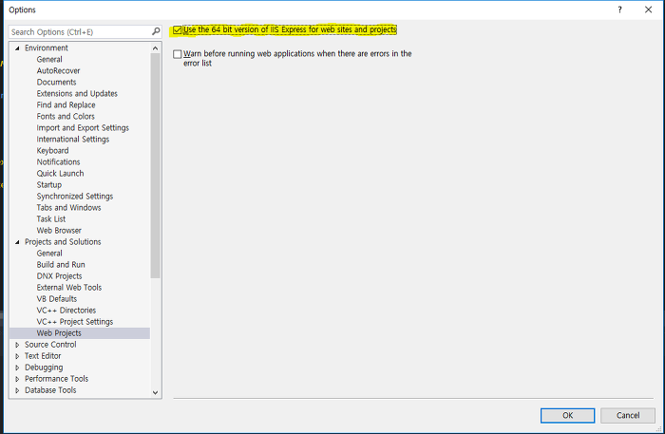
Task: Select Startup in the tree
Action: [49, 185]
